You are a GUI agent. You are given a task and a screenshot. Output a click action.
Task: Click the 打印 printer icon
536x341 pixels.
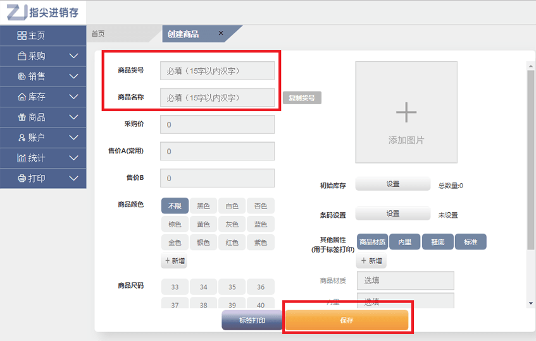[x=22, y=178]
